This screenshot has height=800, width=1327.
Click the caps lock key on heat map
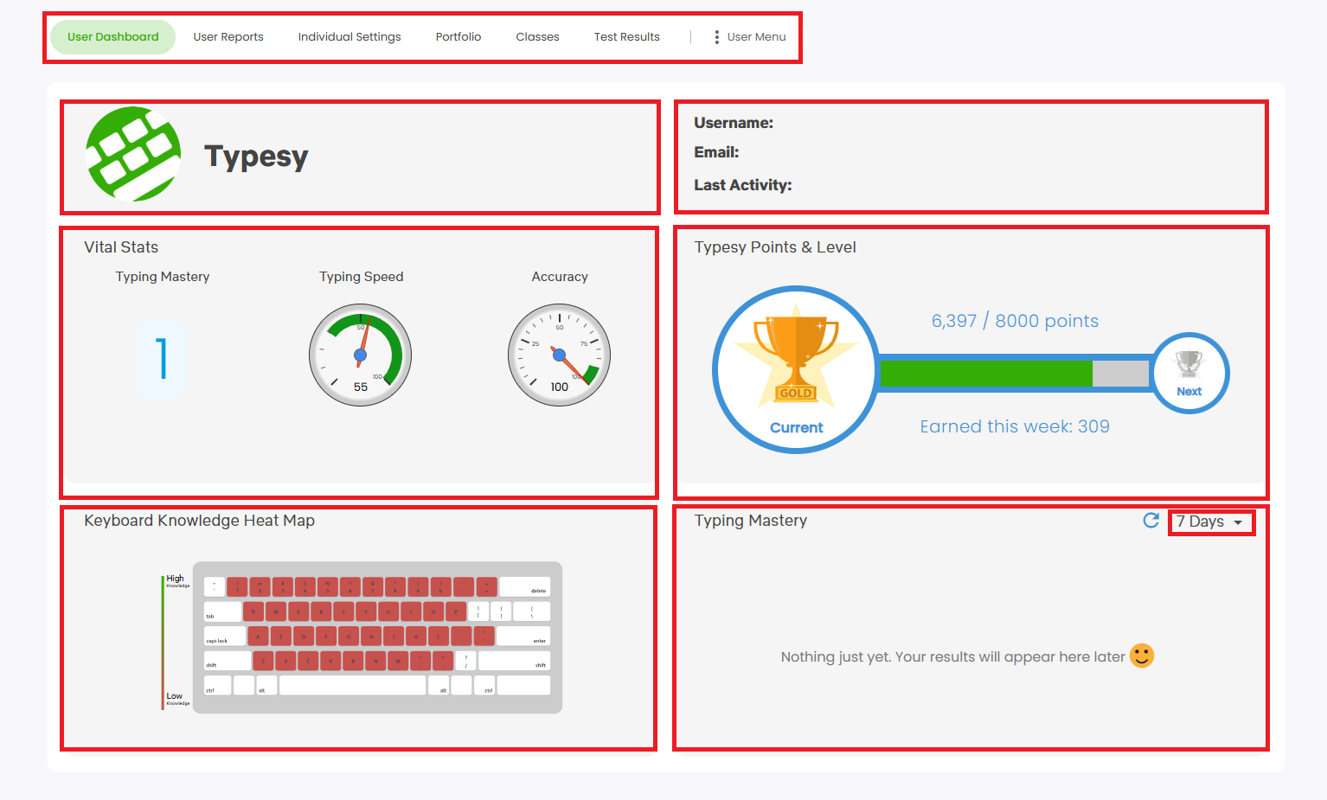click(224, 637)
